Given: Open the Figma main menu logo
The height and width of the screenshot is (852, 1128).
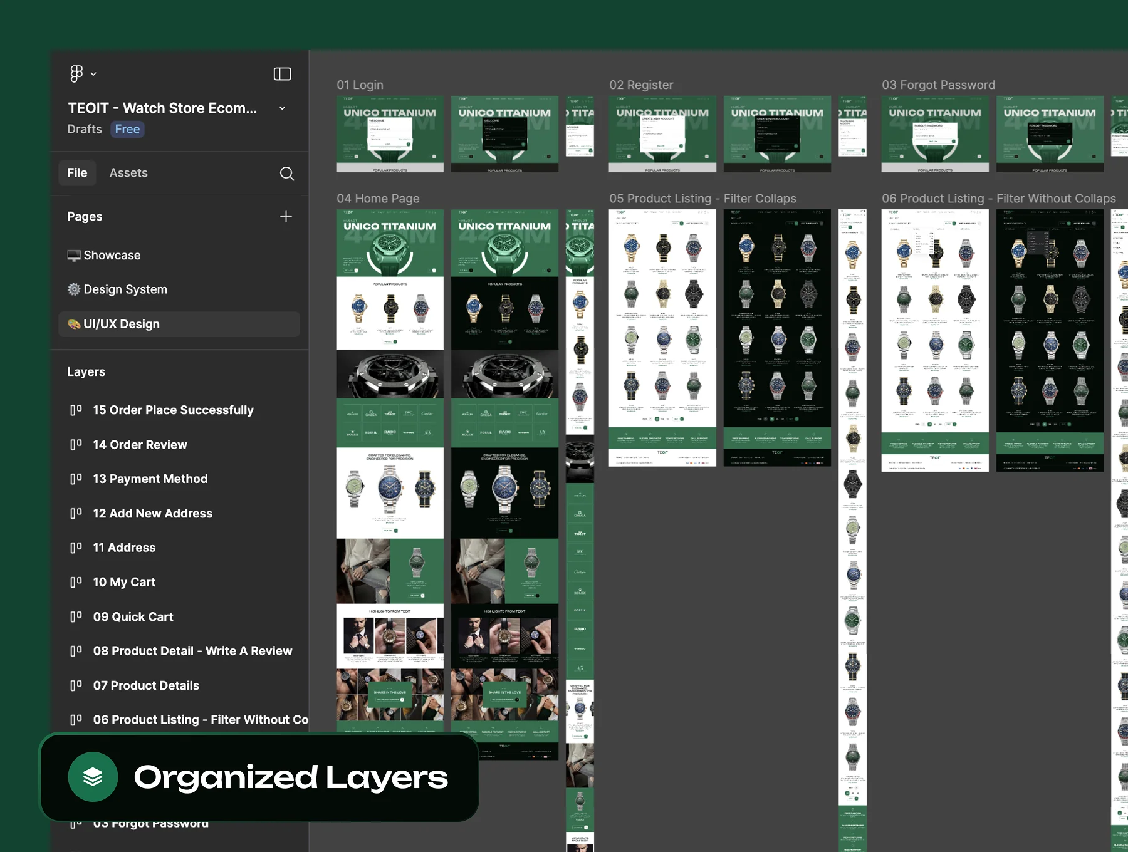Looking at the screenshot, I should [76, 74].
